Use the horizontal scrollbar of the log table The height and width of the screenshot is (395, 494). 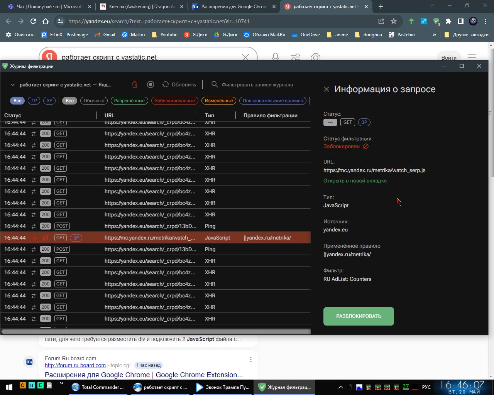point(156,331)
